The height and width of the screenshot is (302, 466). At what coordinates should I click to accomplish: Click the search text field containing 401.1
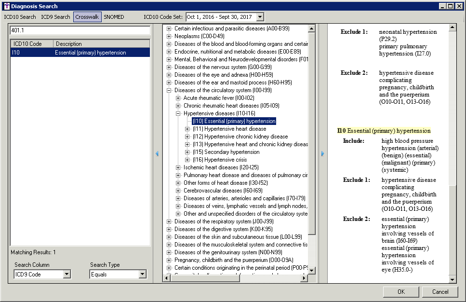point(80,30)
